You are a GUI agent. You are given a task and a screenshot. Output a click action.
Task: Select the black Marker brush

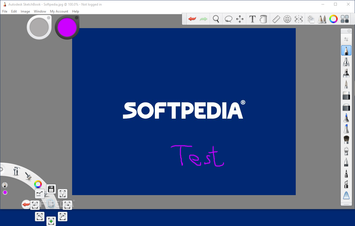click(x=346, y=73)
